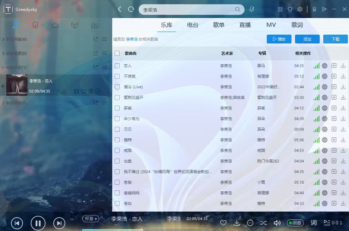Open the mobile device tab icon
Viewport: 349px width, 231px height.
pos(35,25)
